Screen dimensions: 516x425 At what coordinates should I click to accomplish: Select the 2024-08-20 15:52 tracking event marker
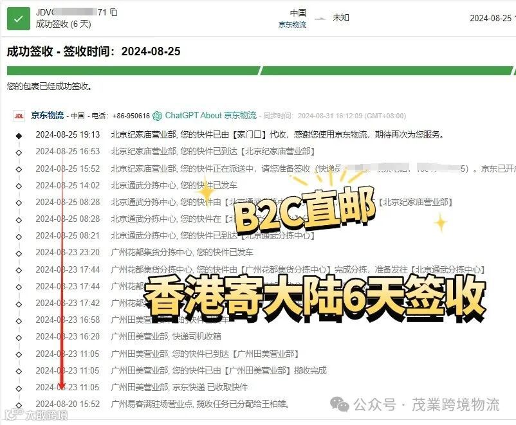click(19, 405)
